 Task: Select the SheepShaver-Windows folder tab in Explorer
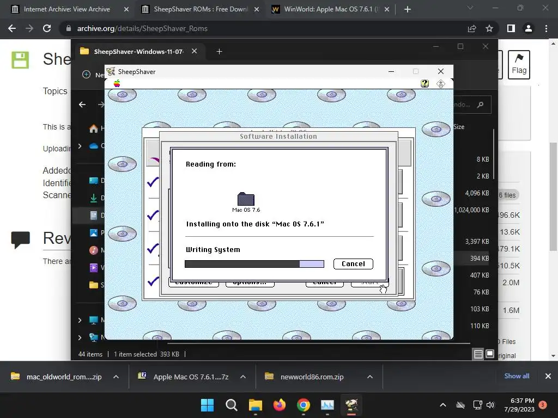138,52
